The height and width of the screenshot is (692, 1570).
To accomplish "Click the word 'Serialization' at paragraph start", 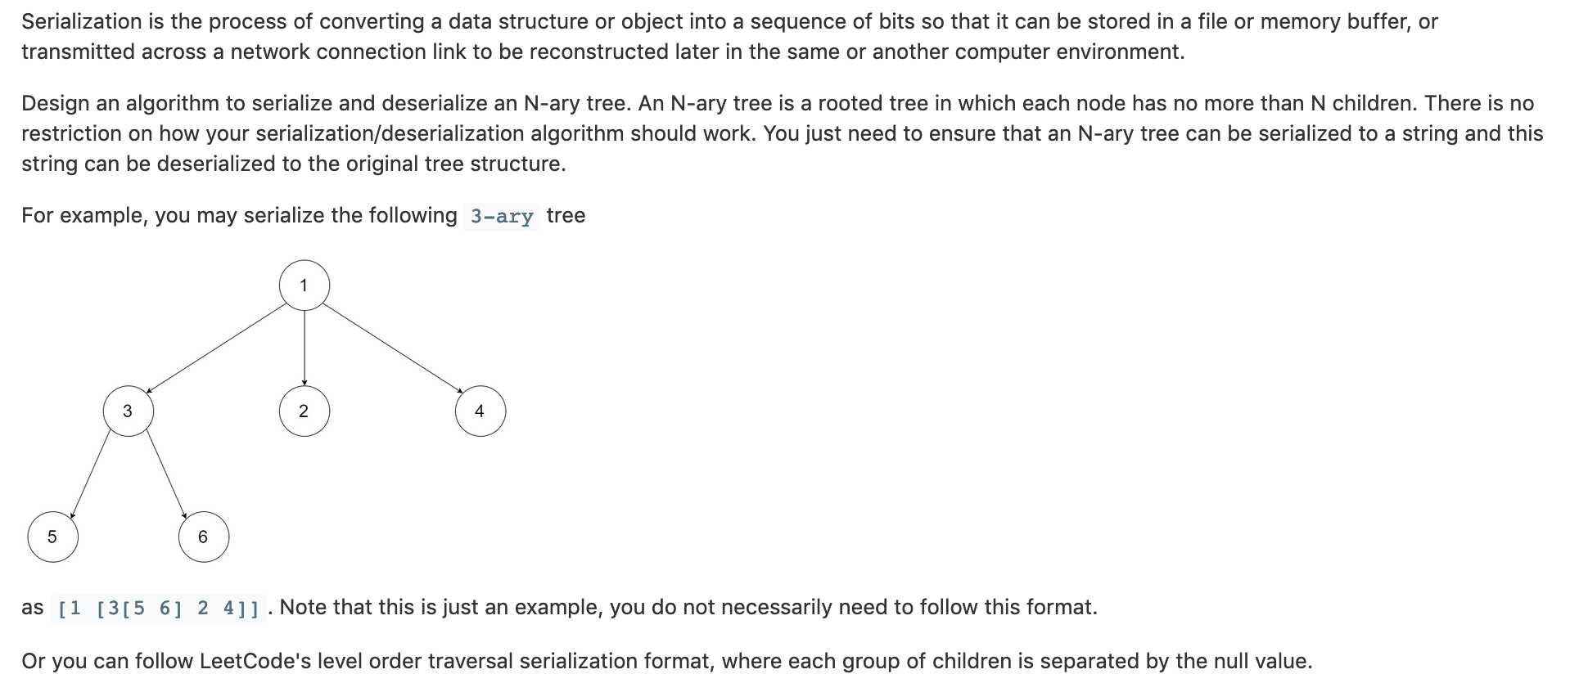I will pos(82,22).
